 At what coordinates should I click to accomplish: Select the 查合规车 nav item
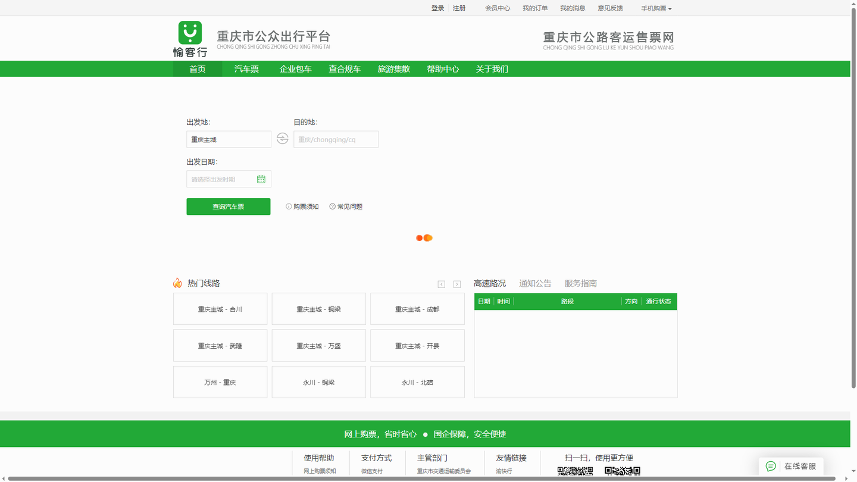coord(345,69)
